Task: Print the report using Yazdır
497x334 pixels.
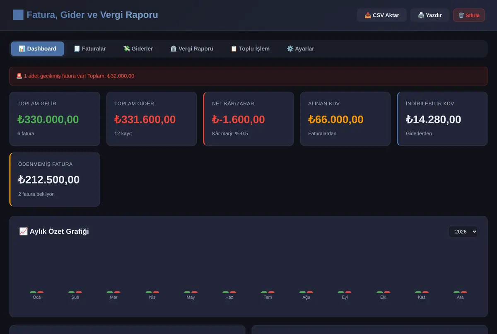Action: click(x=430, y=15)
